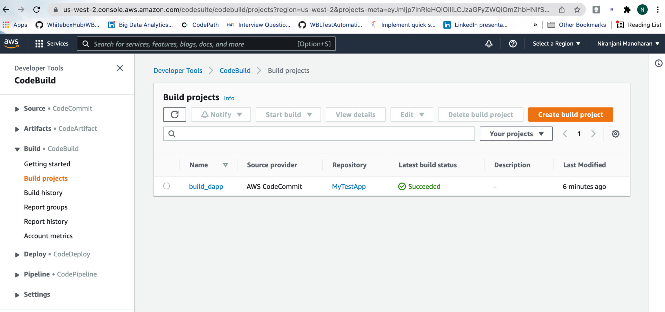Open the MyTestApp repository link
665x312 pixels.
[349, 186]
